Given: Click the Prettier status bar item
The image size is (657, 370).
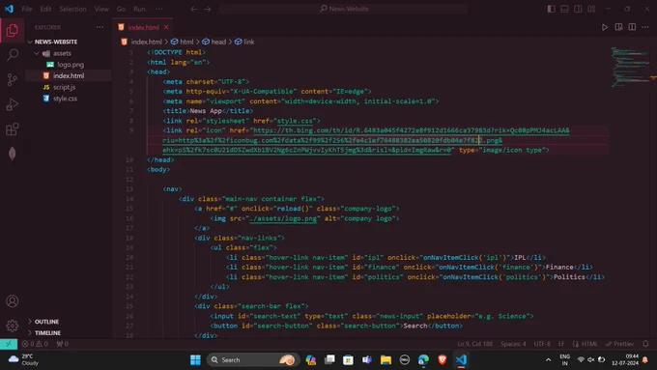Looking at the screenshot, I should 619,344.
